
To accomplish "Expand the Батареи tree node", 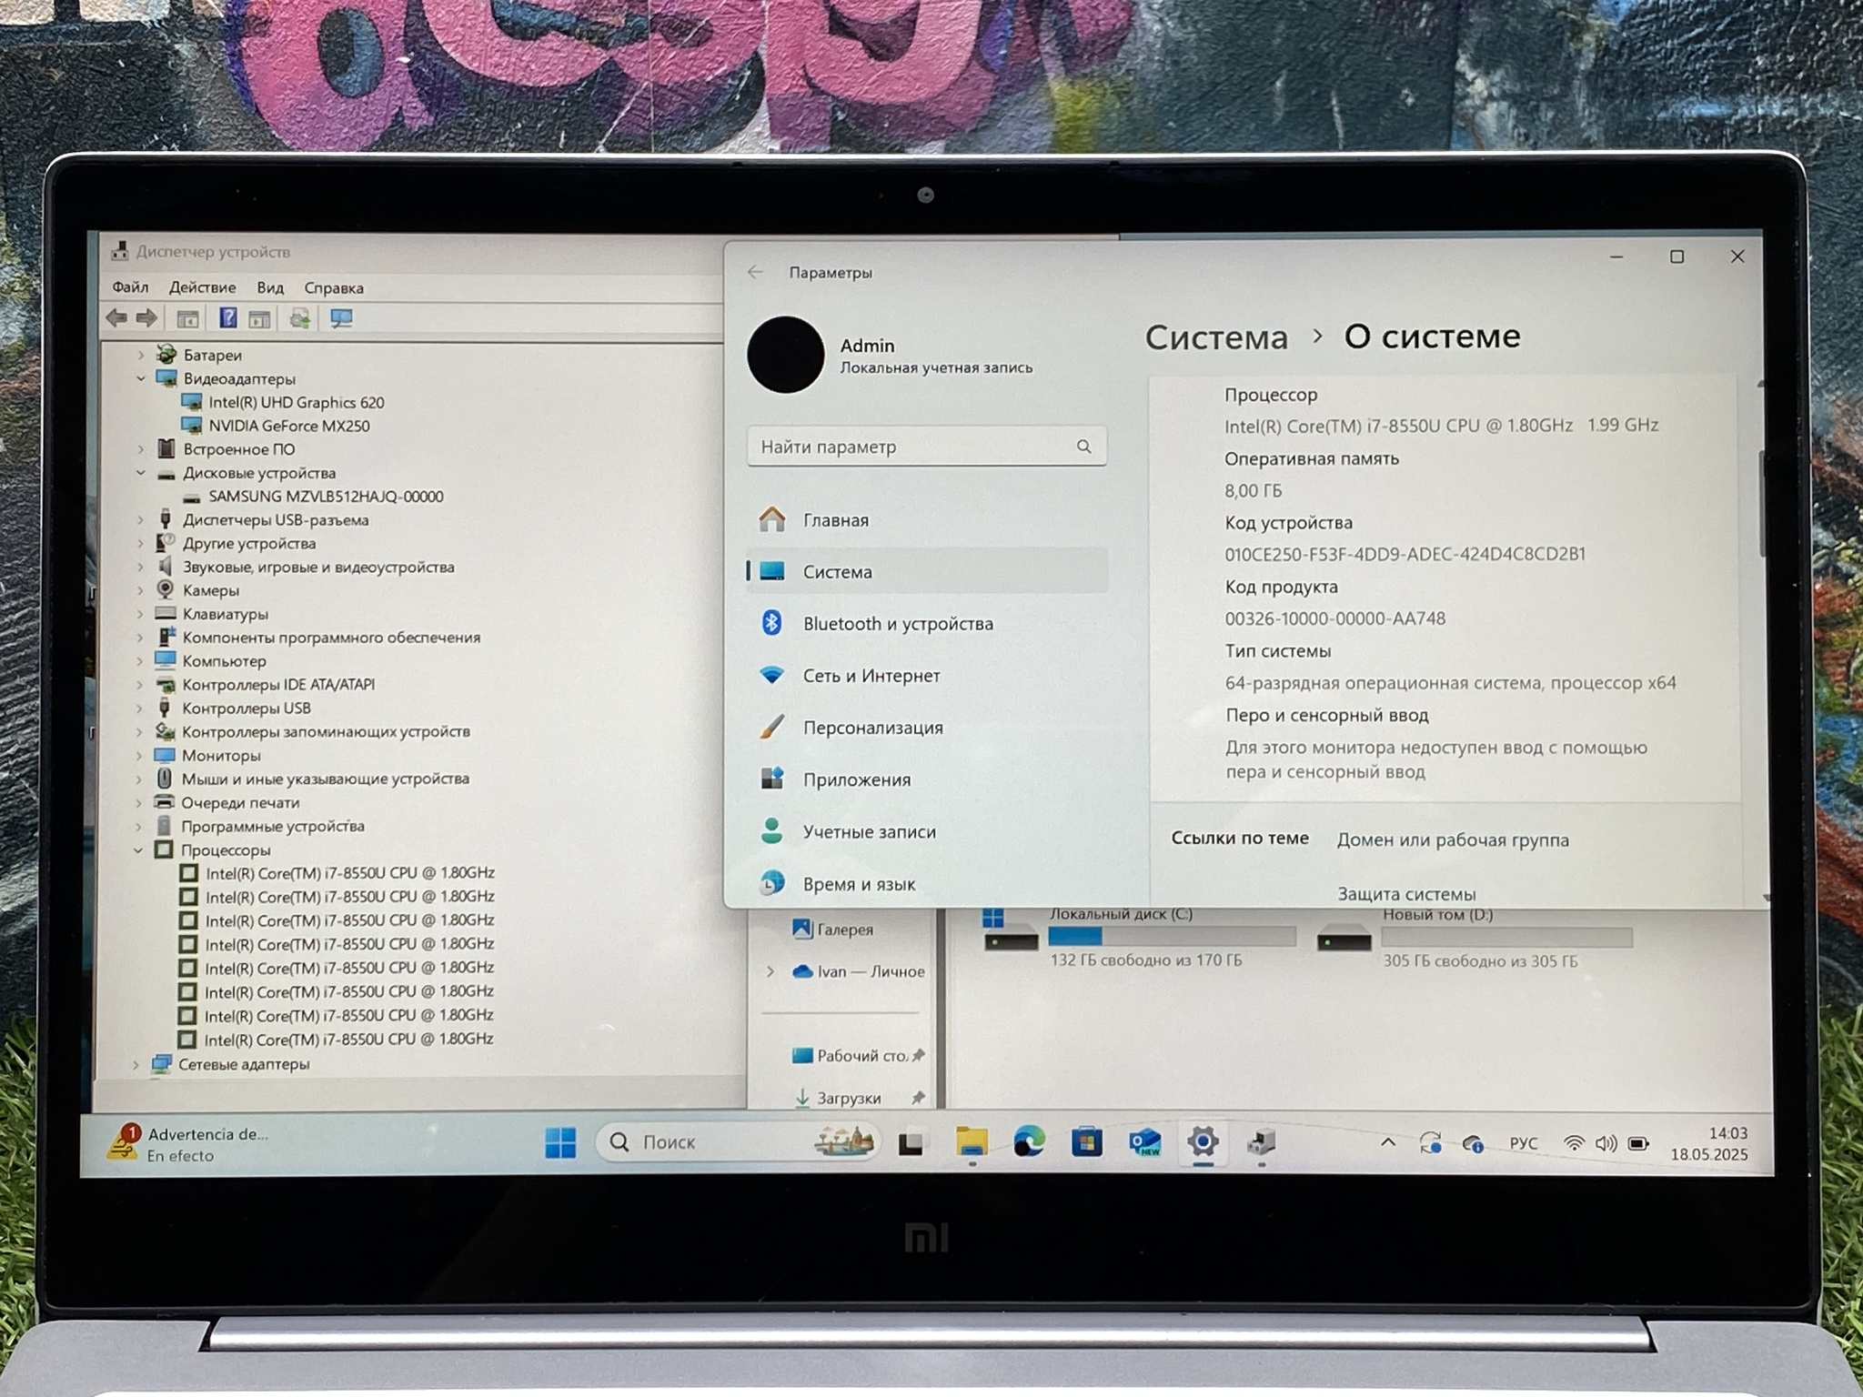I will 141,355.
